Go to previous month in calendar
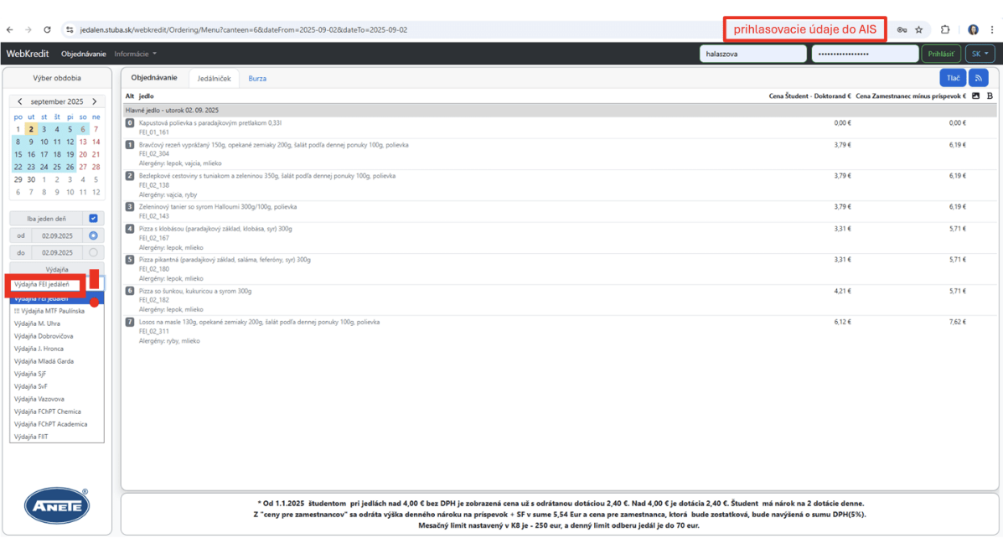The width and height of the screenshot is (1003, 559). [x=20, y=101]
